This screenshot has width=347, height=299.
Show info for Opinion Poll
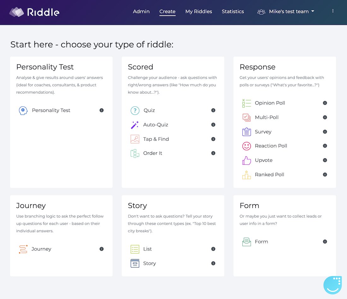click(x=325, y=103)
